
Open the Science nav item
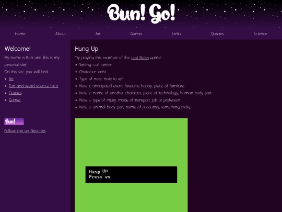[260, 34]
